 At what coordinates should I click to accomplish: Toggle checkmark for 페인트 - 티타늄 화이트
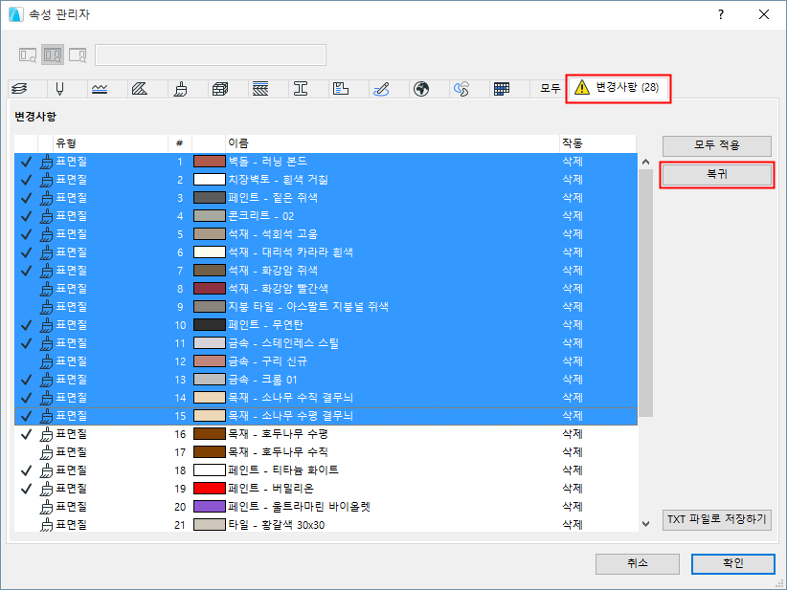point(26,470)
